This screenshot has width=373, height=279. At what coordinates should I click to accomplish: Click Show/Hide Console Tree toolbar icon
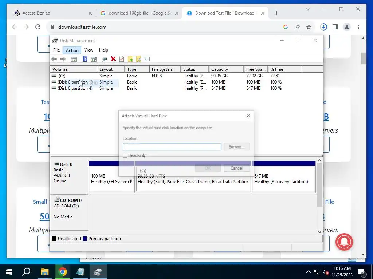tap(74, 59)
